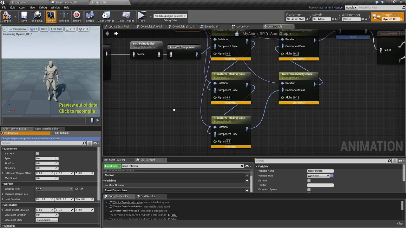Add a new event dispatcher with the plus

(x=247, y=190)
